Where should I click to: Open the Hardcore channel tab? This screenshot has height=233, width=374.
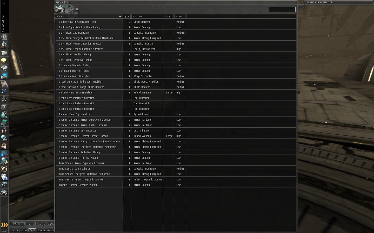(46, 230)
